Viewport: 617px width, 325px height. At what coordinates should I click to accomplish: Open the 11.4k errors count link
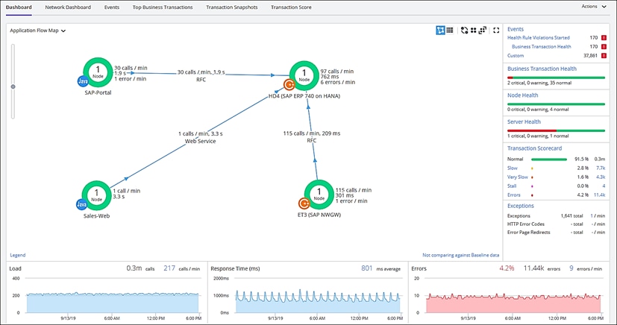point(599,195)
